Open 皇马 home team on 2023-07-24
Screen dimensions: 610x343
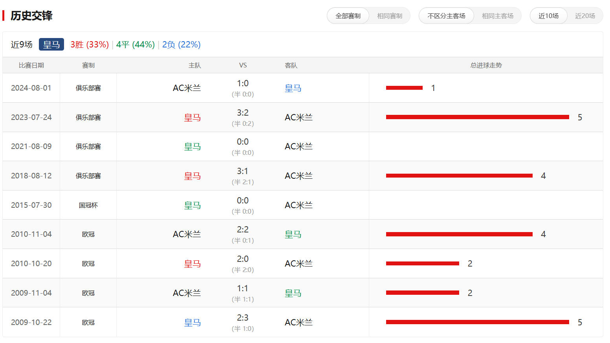coord(192,117)
